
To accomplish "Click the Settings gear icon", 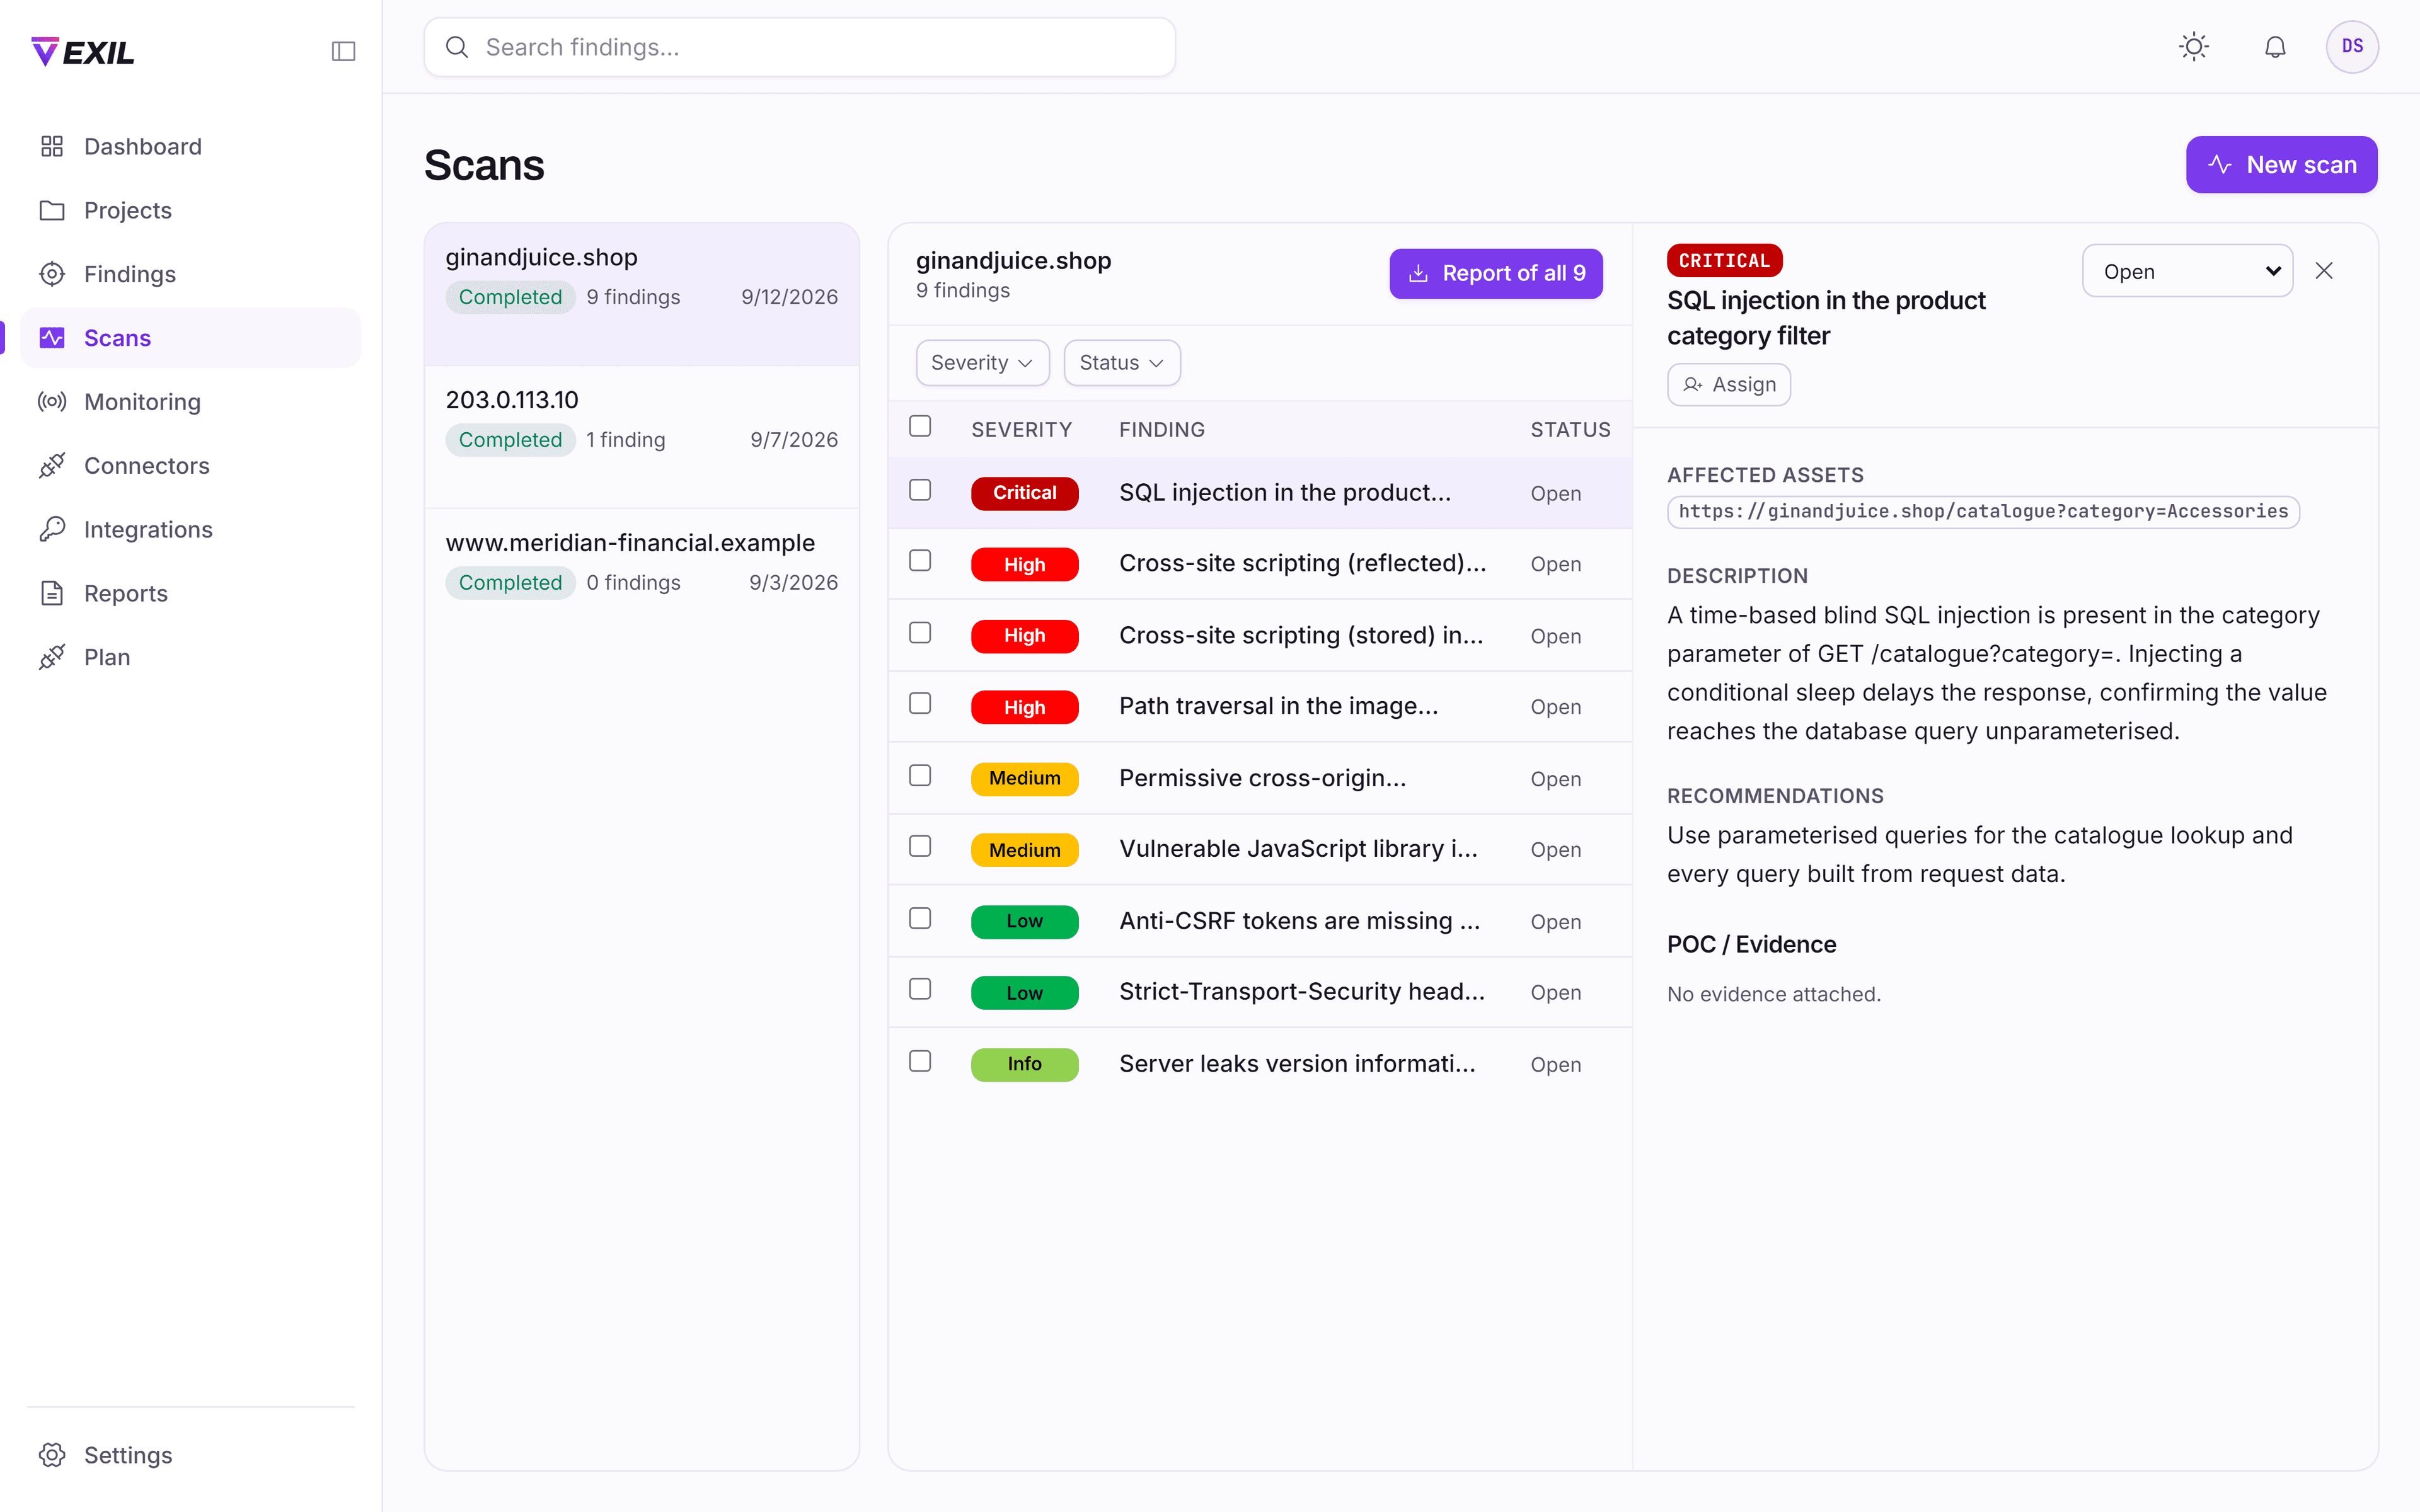I will tap(52, 1455).
